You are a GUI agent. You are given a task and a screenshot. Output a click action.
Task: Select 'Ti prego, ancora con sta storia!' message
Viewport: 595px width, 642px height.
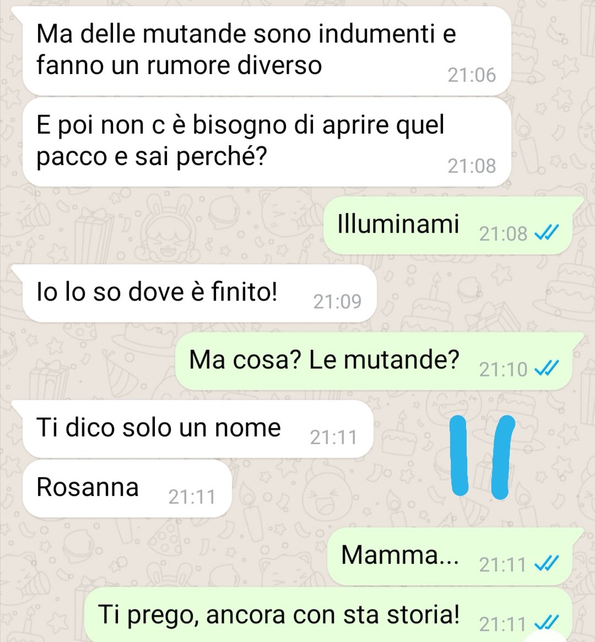click(328, 615)
